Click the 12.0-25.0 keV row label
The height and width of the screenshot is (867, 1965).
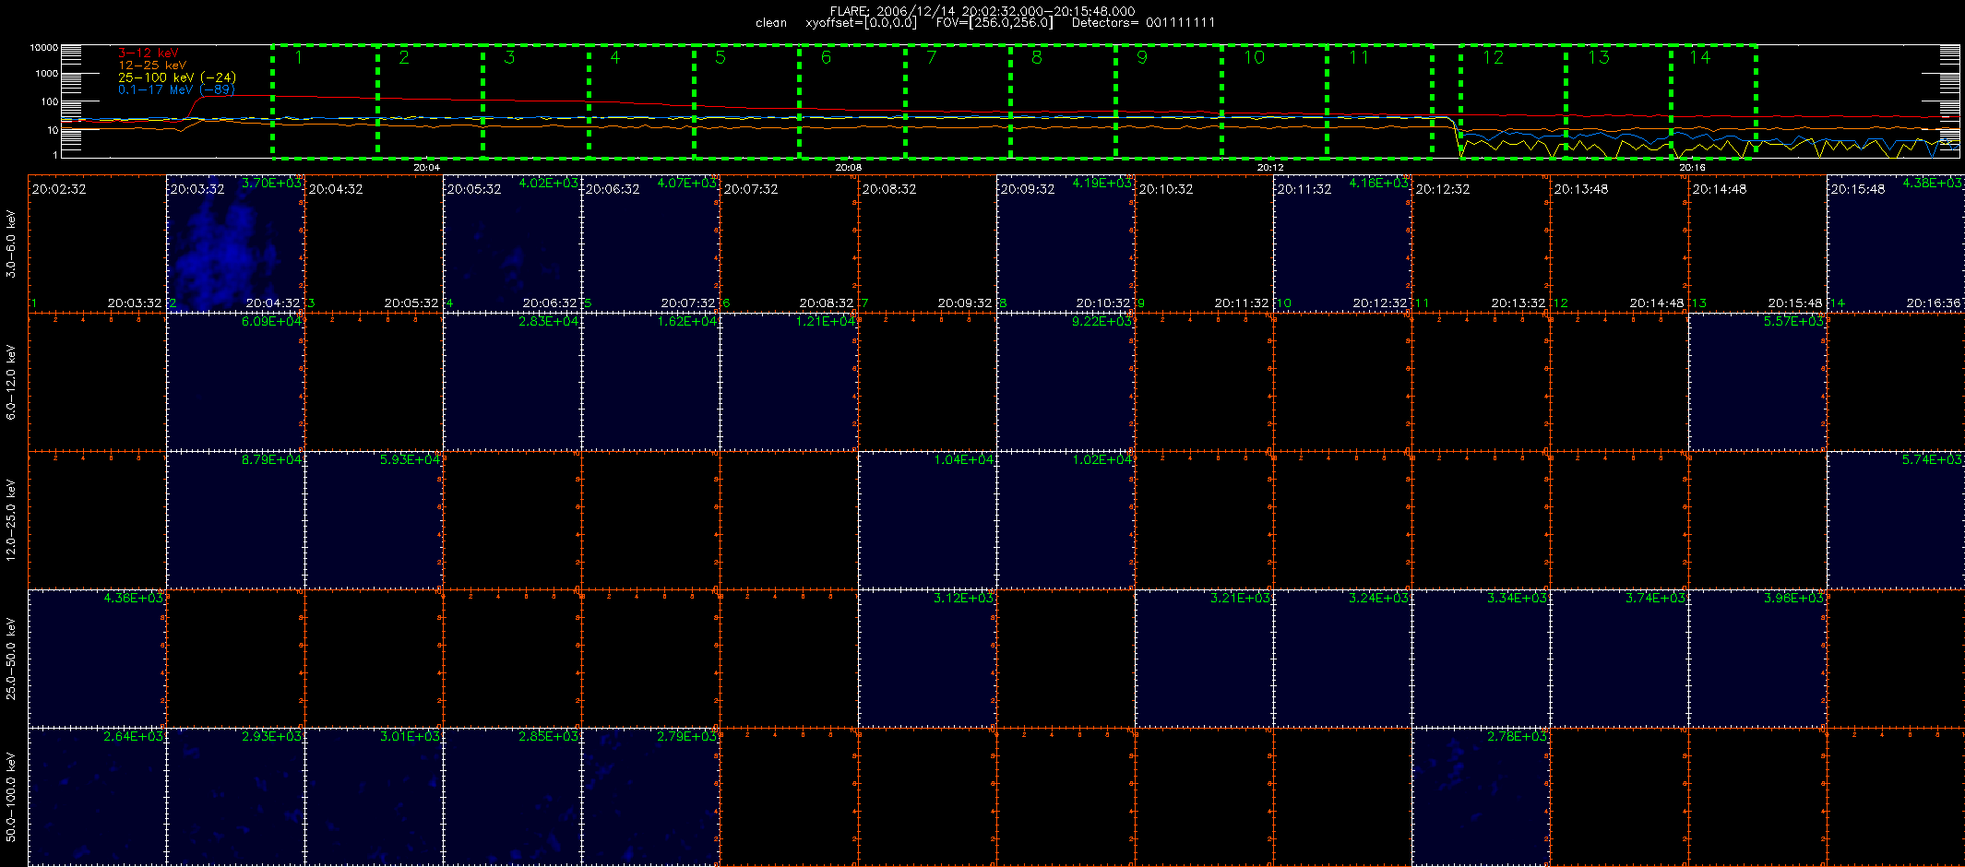11,520
